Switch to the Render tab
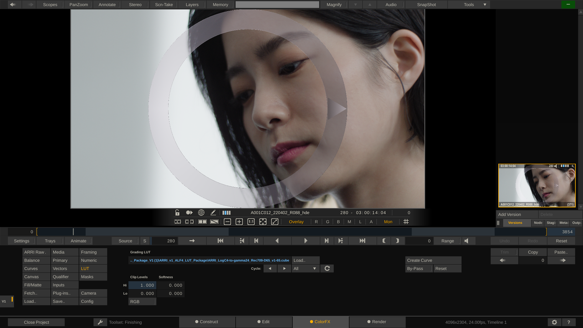 377,322
